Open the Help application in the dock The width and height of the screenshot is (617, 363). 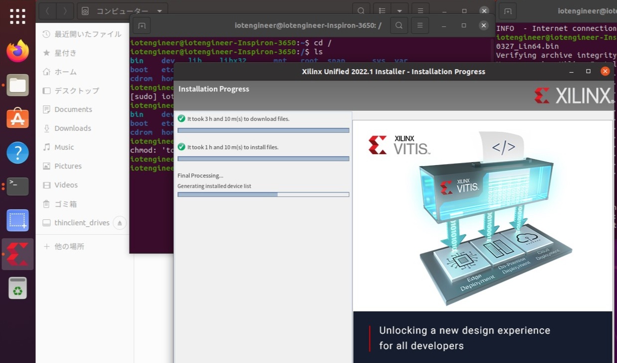[18, 153]
